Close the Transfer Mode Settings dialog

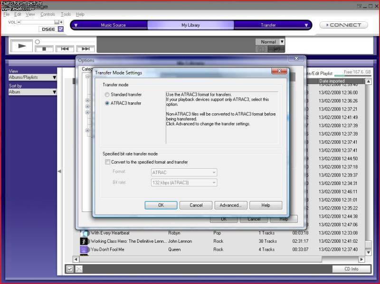279,71
